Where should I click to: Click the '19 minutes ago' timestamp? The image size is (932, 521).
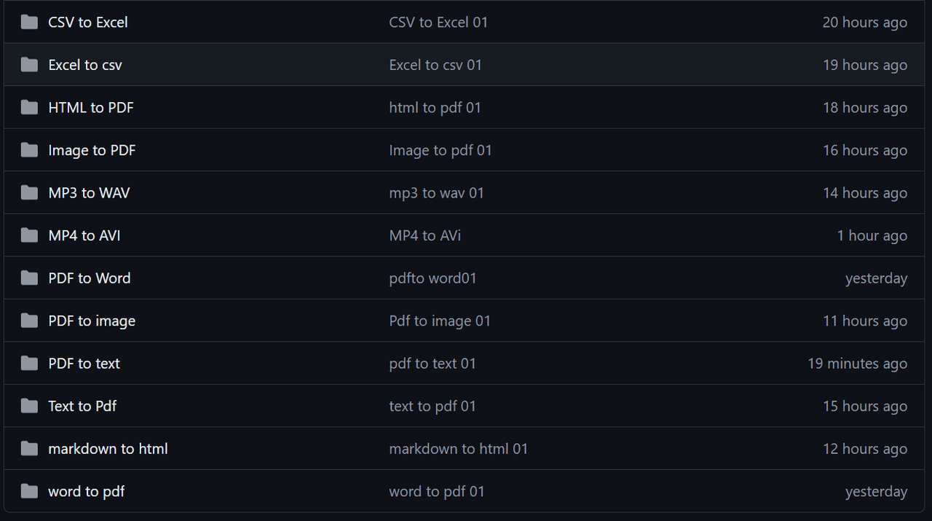click(x=857, y=364)
